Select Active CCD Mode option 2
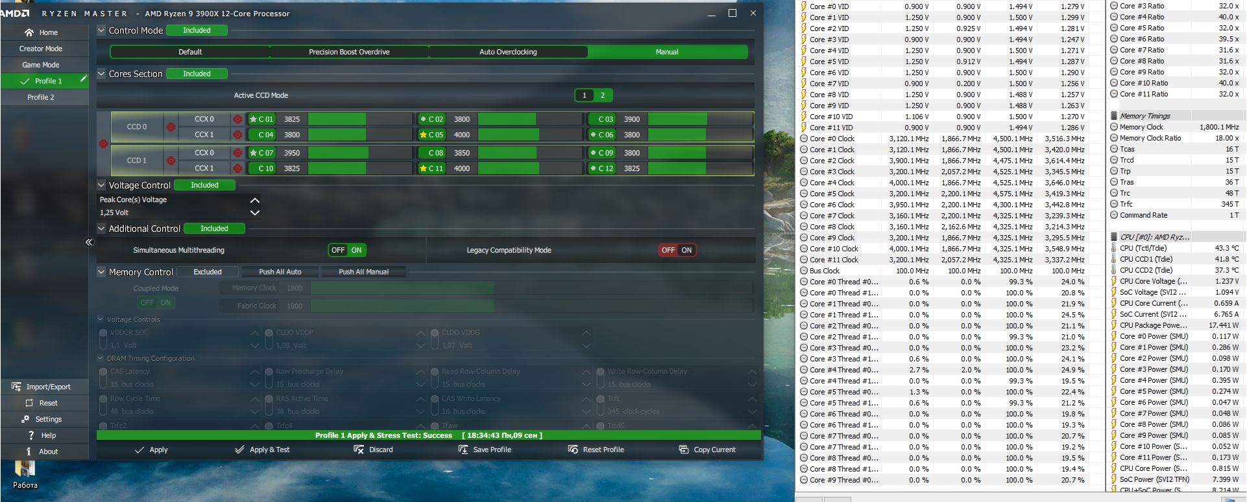Viewport: 1247px width, 502px height. point(603,95)
